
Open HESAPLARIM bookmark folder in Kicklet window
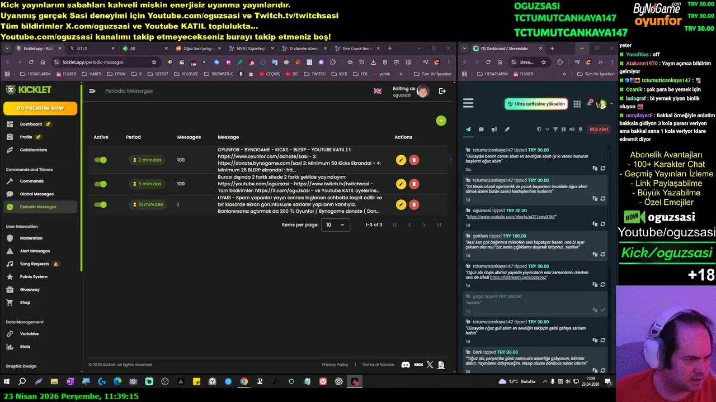point(35,74)
